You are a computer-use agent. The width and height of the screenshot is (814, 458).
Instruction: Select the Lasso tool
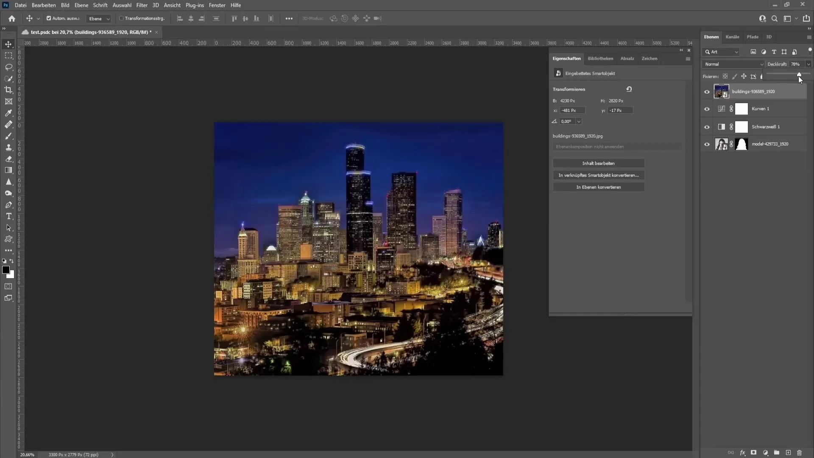(8, 67)
